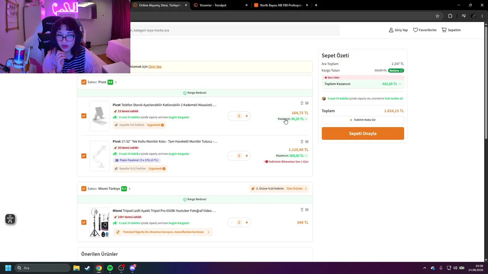
Task: Uncheck the Pivot Monitör Kolu item checkbox
Action: [84, 156]
